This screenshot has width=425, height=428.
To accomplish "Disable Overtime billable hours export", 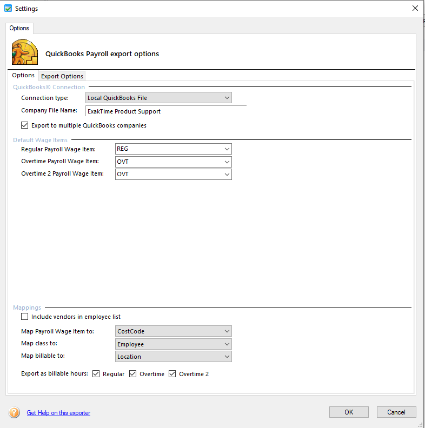I will click(133, 374).
